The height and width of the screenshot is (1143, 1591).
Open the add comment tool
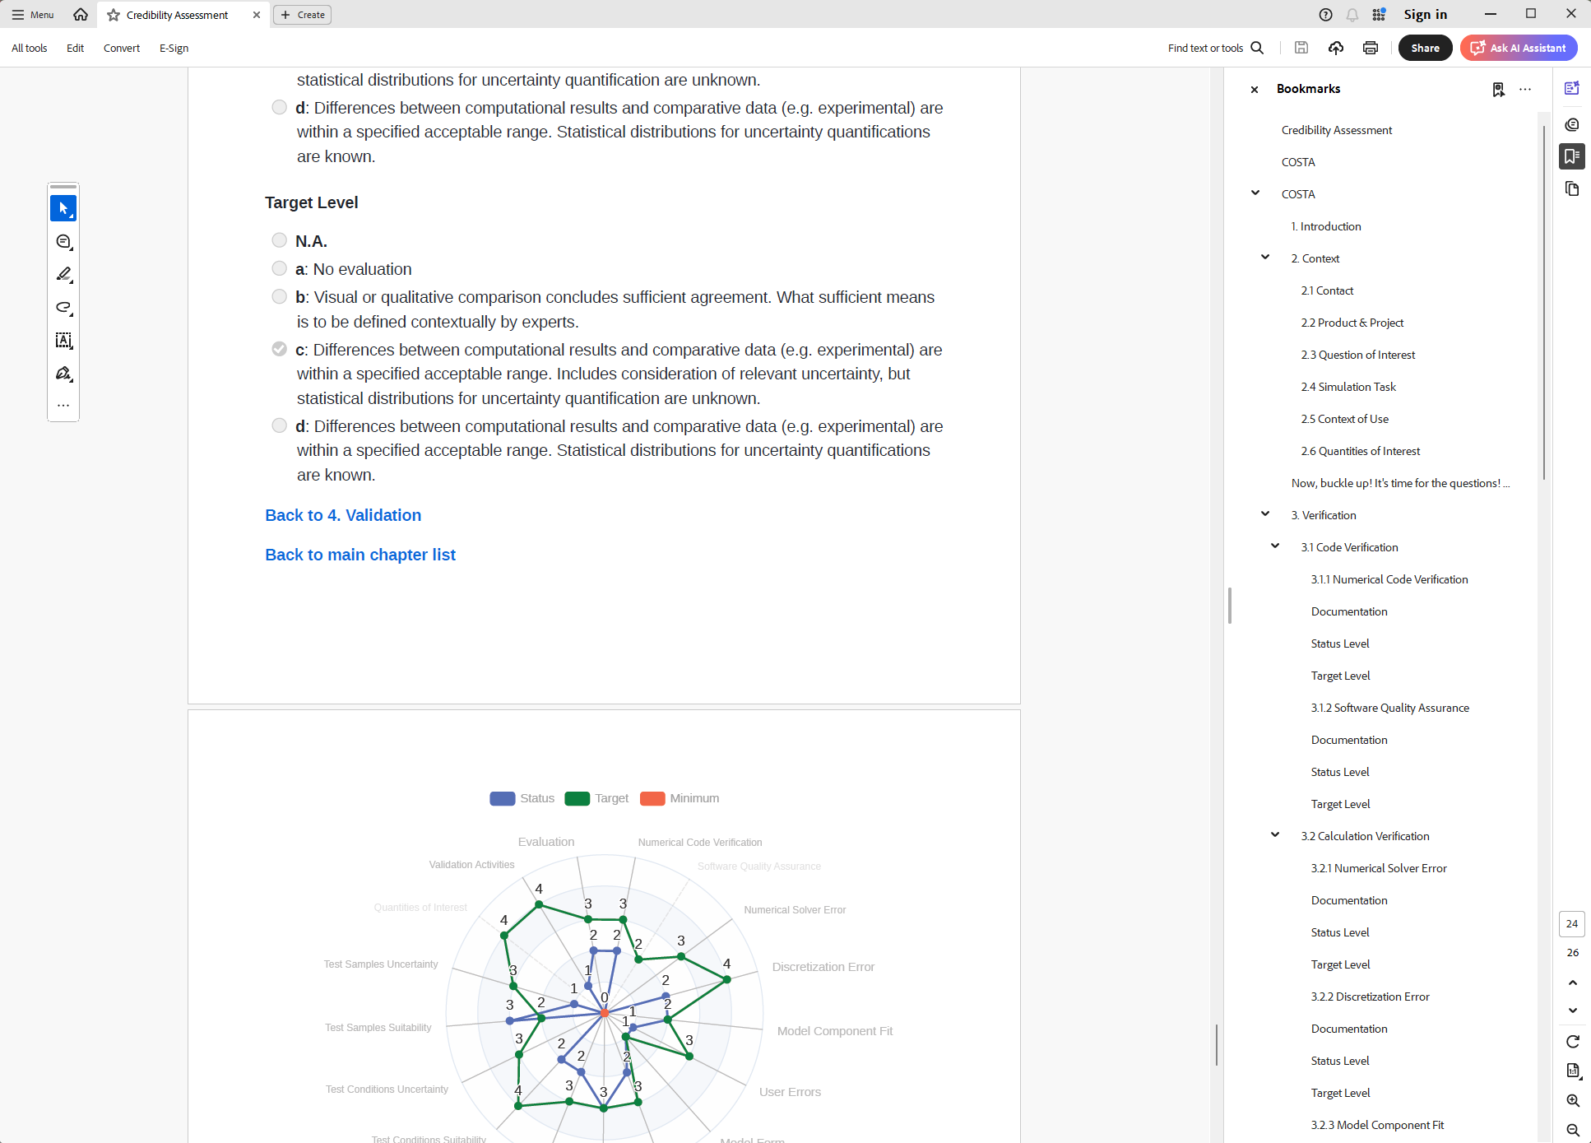[x=63, y=242]
